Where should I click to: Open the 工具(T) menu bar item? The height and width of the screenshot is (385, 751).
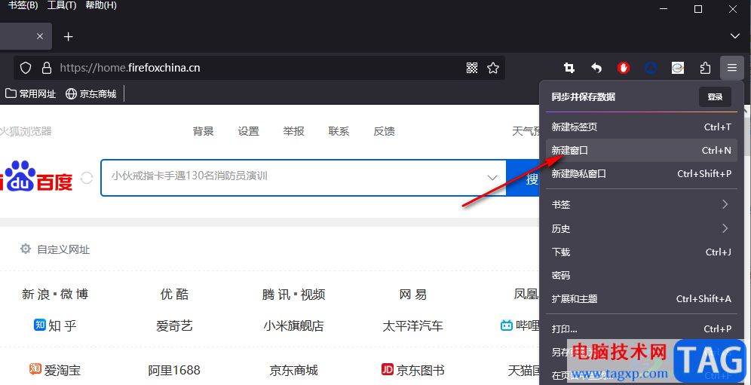tap(62, 6)
